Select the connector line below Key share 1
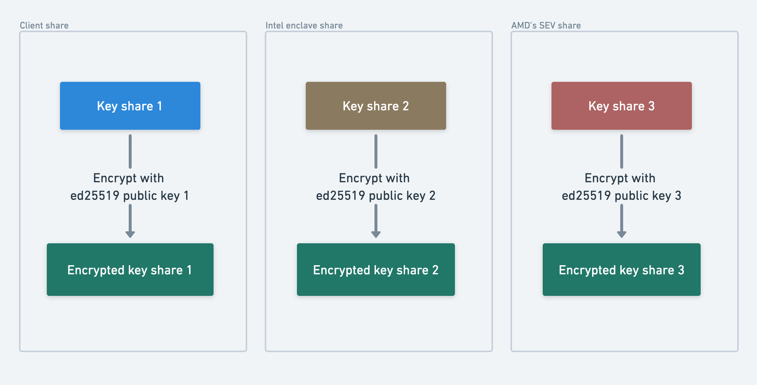757x385 pixels. [x=130, y=151]
